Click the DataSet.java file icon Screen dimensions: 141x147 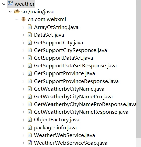coord(30,35)
